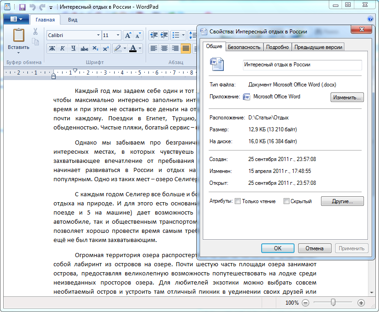
Task: Click the file name text field
Action: pyautogui.click(x=302, y=65)
